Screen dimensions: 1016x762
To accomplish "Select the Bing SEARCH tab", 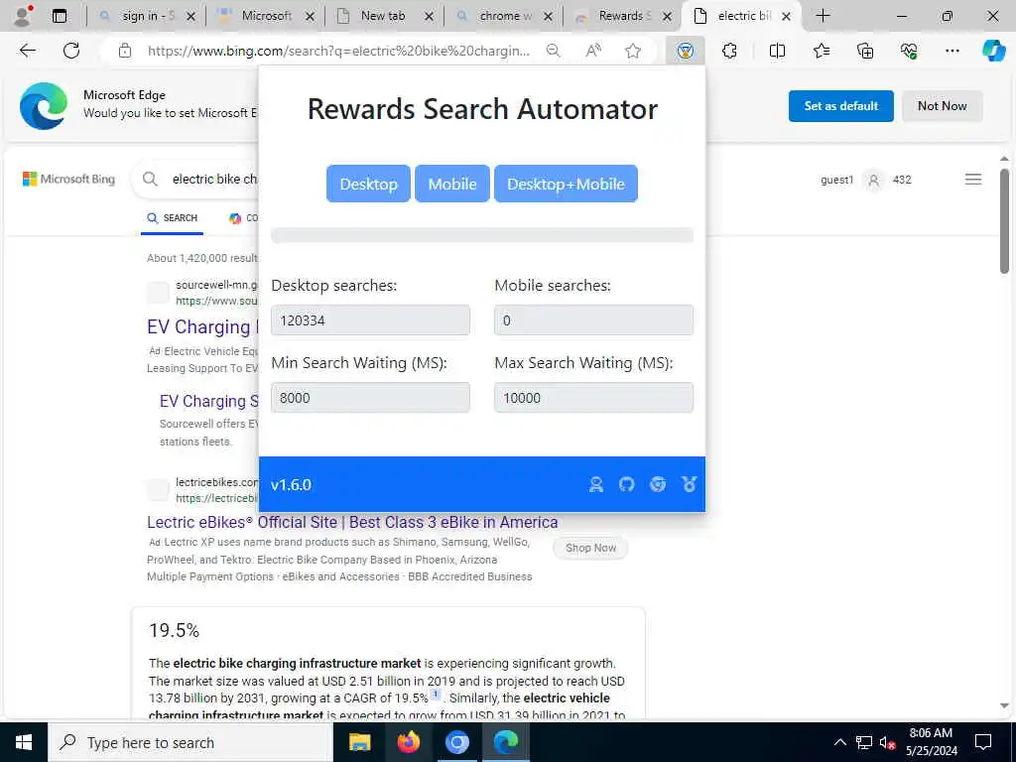I will click(172, 218).
